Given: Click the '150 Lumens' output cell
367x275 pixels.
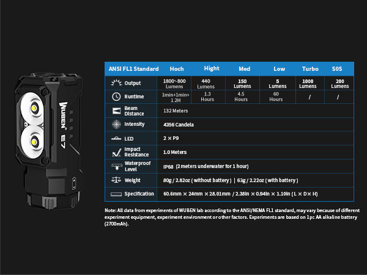Looking at the screenshot, I should 242,84.
